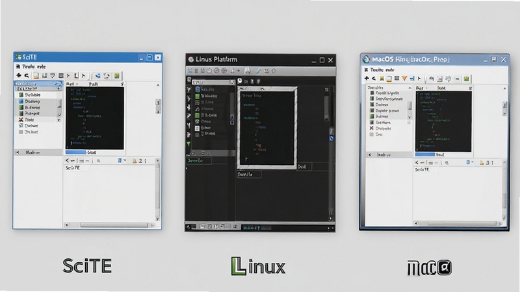Click the green triangle icon in Linus Platform sidebar
Image resolution: width=520 pixels, height=292 pixels.
pos(188,144)
